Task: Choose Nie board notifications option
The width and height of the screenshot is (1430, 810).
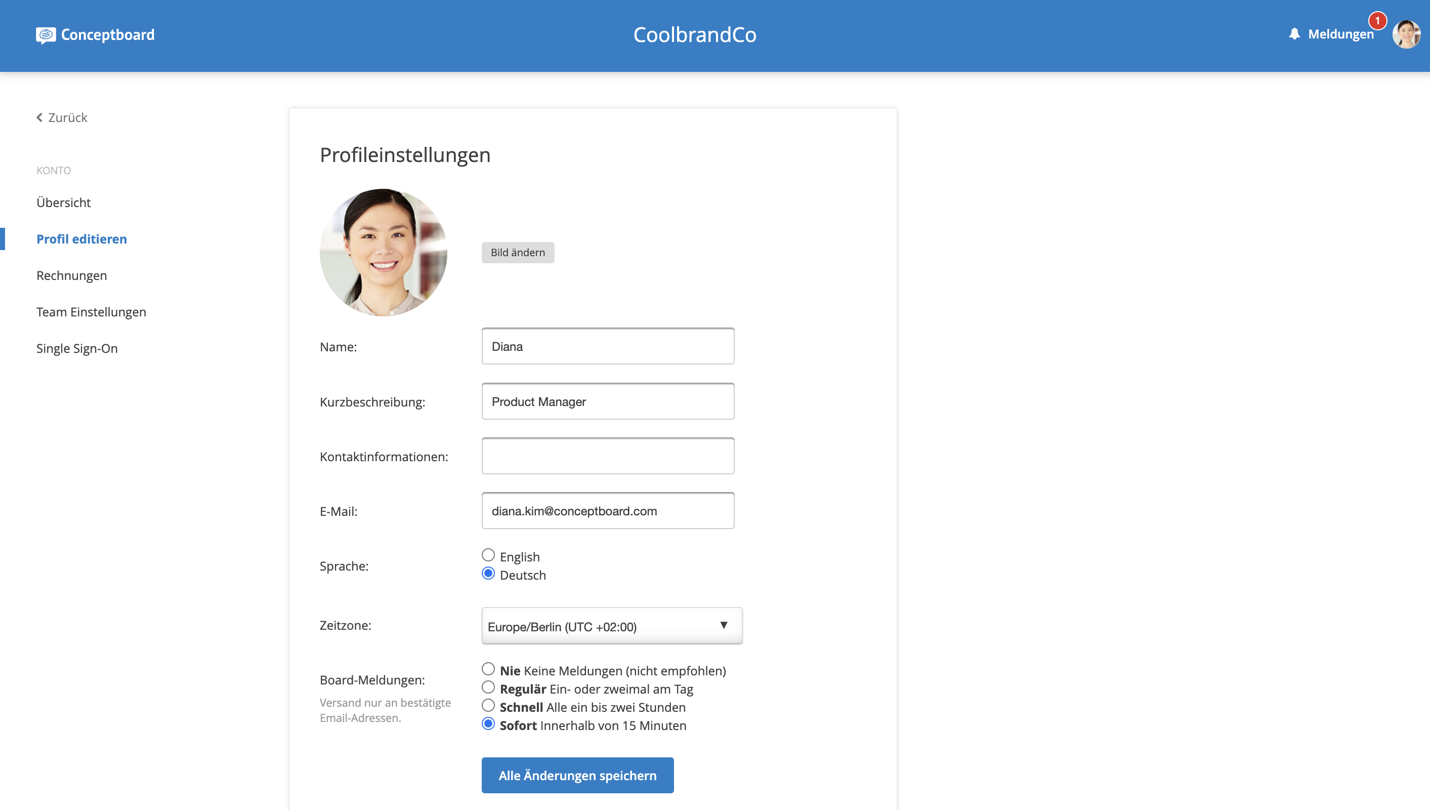Action: 488,669
